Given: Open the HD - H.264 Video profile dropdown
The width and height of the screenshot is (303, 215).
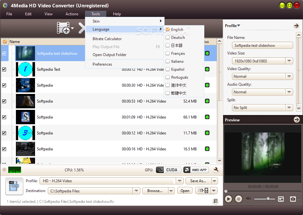Looking at the screenshot, I should point(180,181).
